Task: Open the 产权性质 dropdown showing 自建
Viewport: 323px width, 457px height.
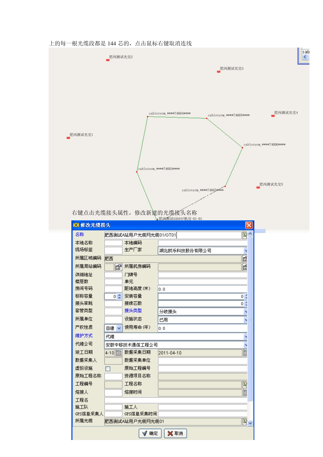Action: 119,328
